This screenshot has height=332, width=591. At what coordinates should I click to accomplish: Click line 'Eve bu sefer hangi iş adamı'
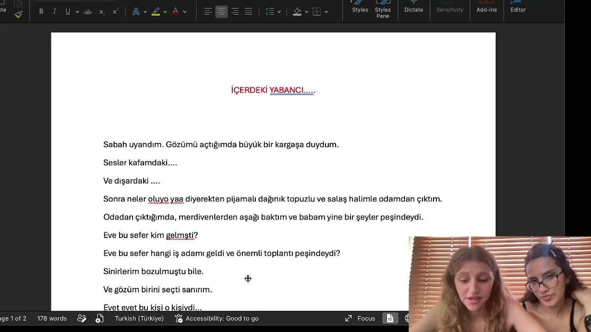(222, 253)
